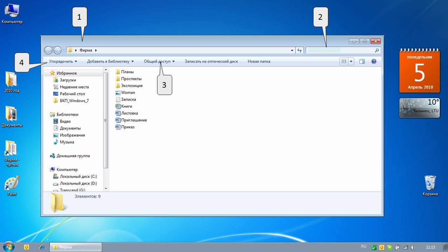
Task: Click the Back navigation arrow button
Action: tap(48, 50)
